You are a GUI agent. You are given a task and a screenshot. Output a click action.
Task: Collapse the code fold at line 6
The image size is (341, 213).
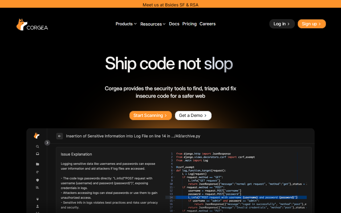pos(174,170)
